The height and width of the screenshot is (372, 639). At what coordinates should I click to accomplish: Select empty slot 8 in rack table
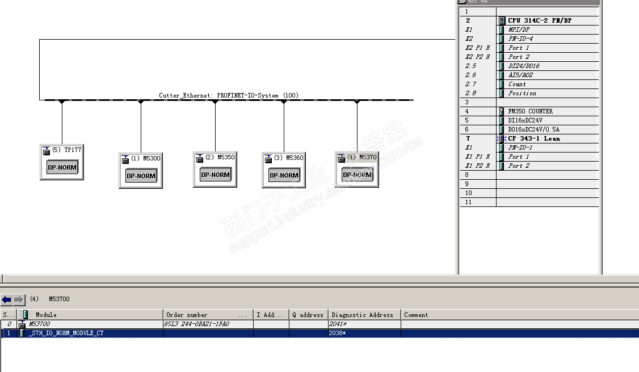point(529,175)
